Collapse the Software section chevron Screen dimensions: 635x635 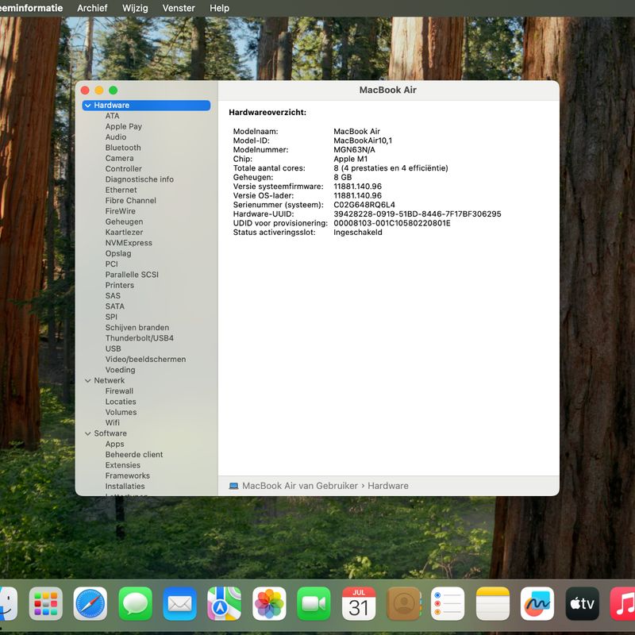(88, 433)
